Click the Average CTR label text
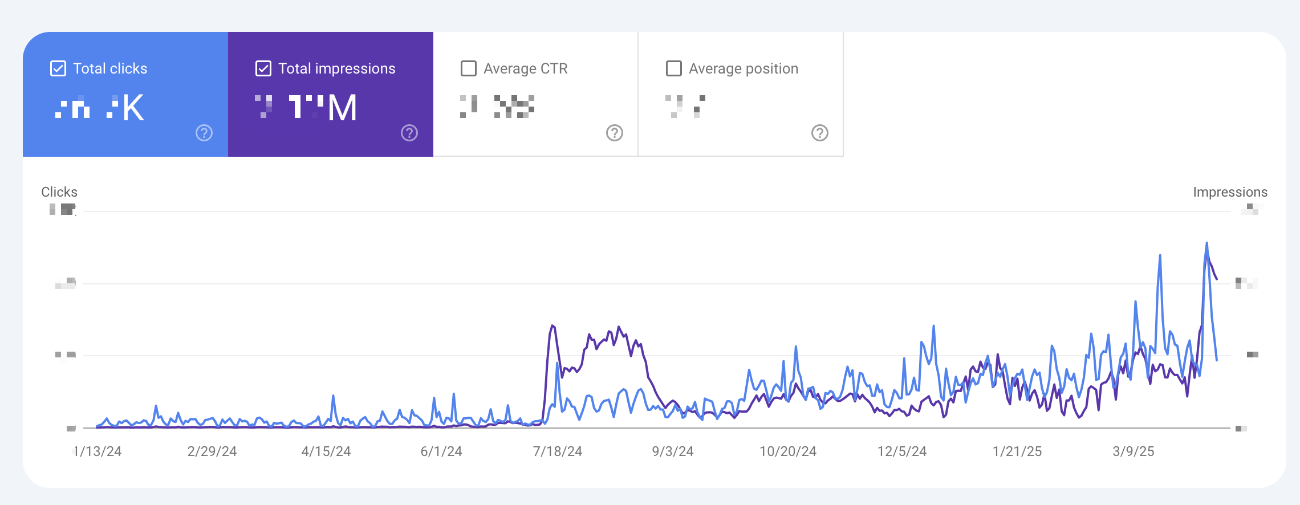The width and height of the screenshot is (1300, 505). 525,68
